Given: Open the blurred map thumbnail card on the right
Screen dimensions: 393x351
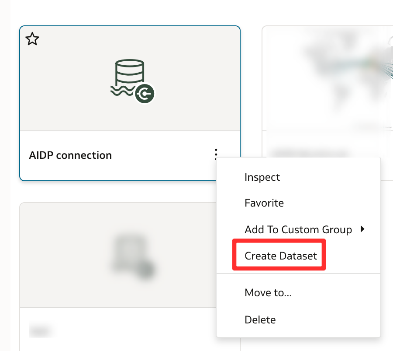Looking at the screenshot, I should pyautogui.click(x=327, y=78).
